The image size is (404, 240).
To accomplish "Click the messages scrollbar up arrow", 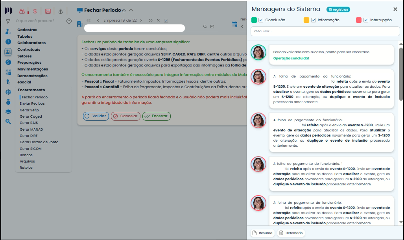I will pos(401,44).
